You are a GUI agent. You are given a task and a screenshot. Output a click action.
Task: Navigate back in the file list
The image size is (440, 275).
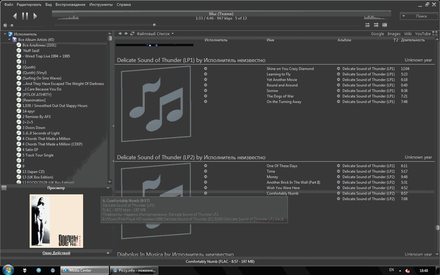coord(120,34)
